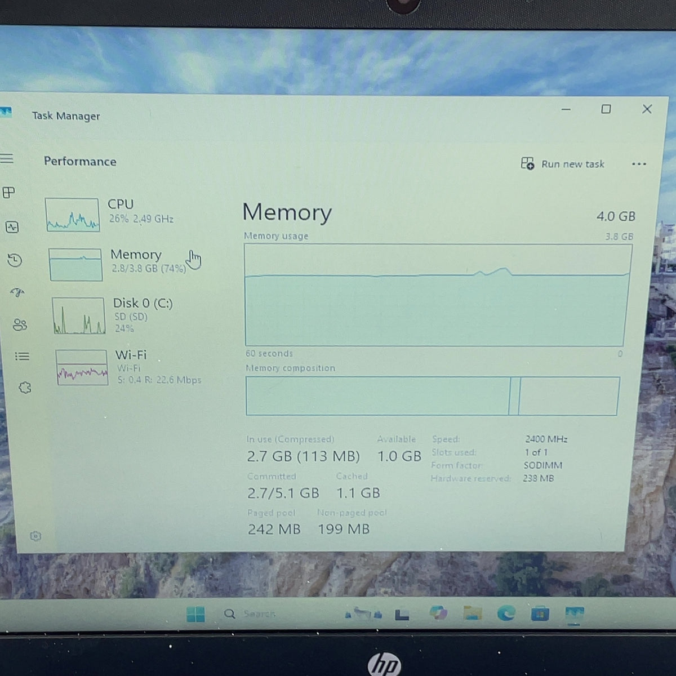Click Run new task
Screen dimensions: 676x676
(x=562, y=164)
